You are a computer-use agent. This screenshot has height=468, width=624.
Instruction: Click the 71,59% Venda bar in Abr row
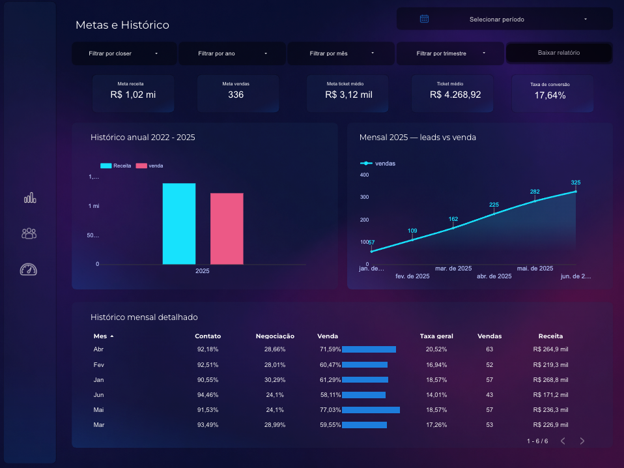click(x=369, y=349)
